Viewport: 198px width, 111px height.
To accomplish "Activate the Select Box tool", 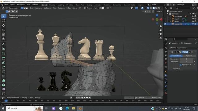I will pos(3,16).
